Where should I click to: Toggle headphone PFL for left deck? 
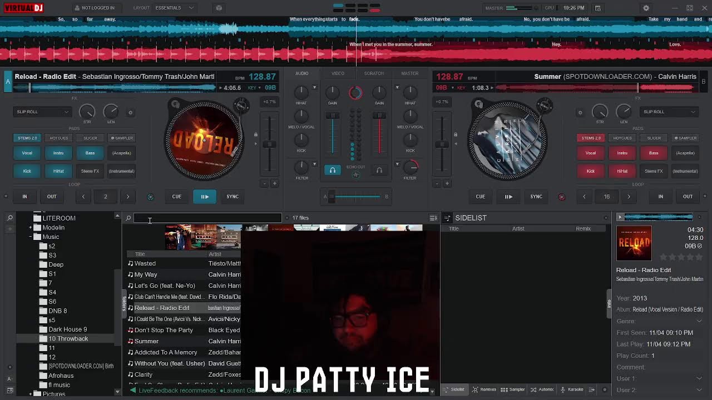(x=333, y=171)
